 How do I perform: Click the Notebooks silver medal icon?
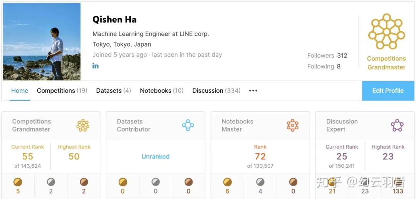(260, 182)
